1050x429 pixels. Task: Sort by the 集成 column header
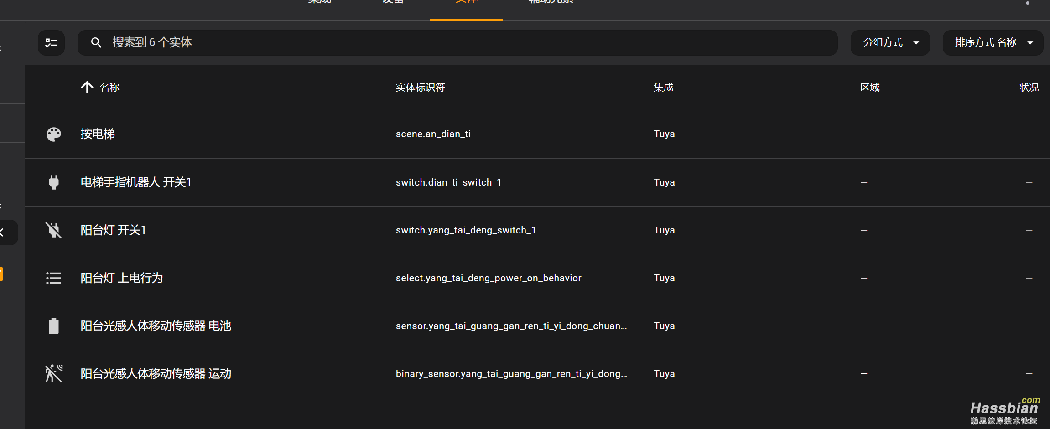coord(663,87)
